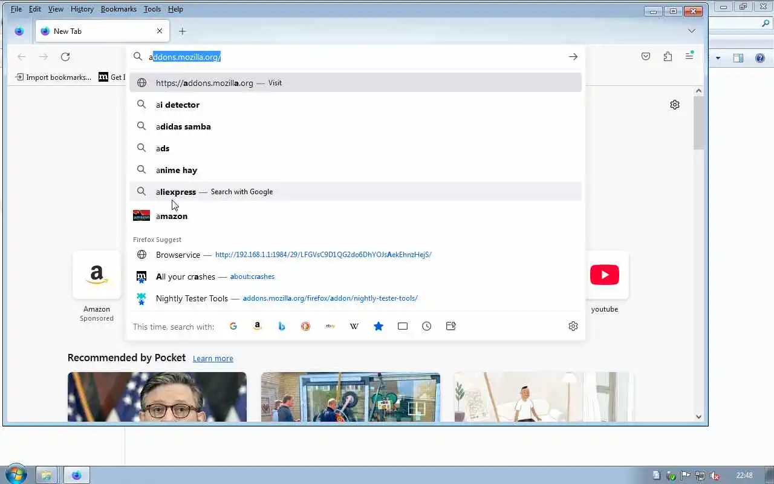
Task: Open the Extensions puzzle-piece button
Action: coord(668,56)
